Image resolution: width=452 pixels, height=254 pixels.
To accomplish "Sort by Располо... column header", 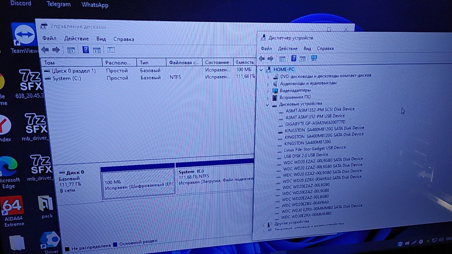I will tap(119, 62).
